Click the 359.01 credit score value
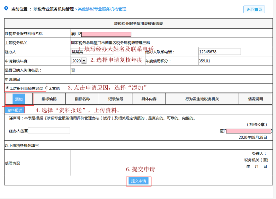Image resolution: width=276 pixels, height=199 pixels. 205,61
